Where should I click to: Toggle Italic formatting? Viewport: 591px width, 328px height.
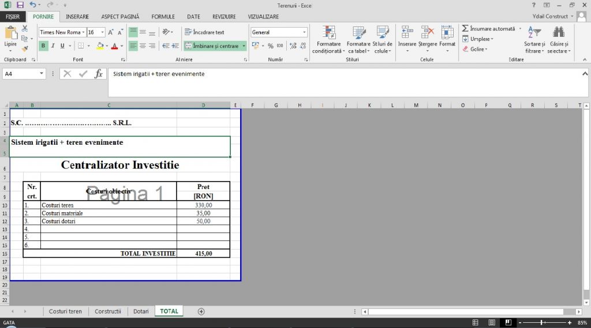coord(53,46)
